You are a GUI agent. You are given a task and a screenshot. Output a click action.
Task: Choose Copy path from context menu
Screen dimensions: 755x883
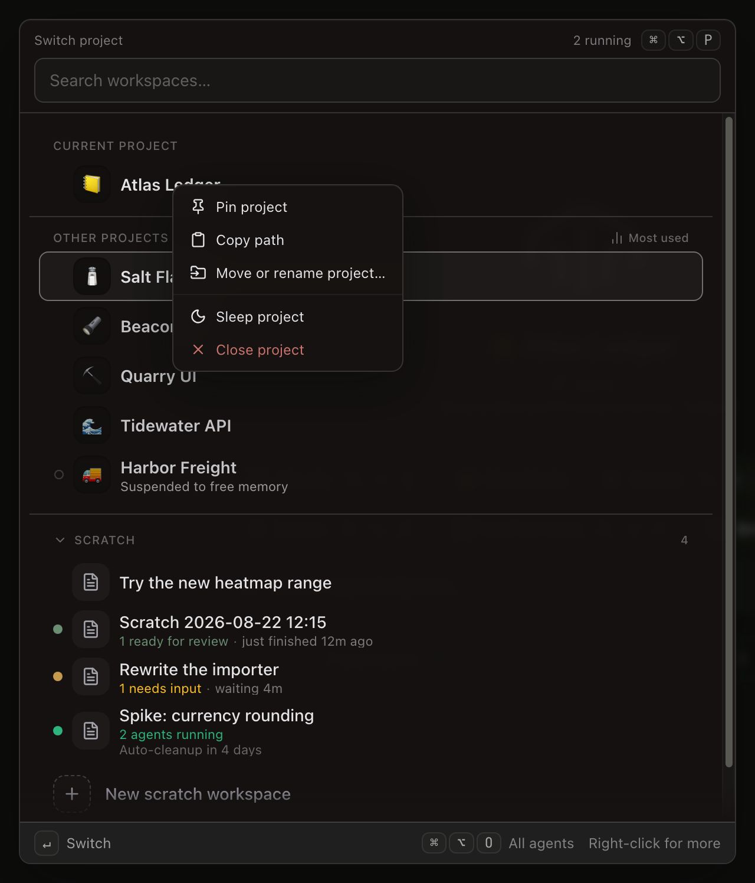point(288,240)
